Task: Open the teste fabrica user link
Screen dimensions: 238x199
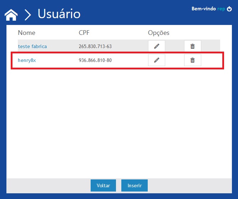Action: tap(32, 46)
